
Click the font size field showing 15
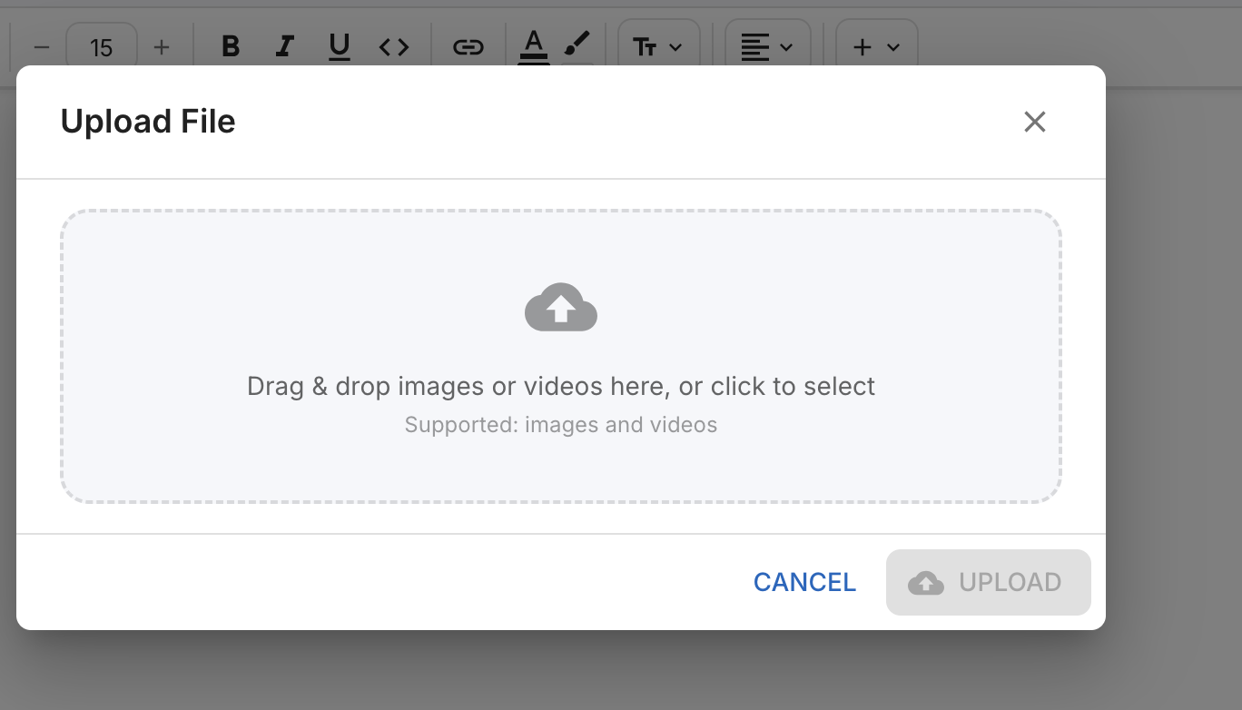click(x=102, y=46)
